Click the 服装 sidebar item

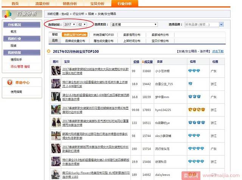tap(14, 46)
